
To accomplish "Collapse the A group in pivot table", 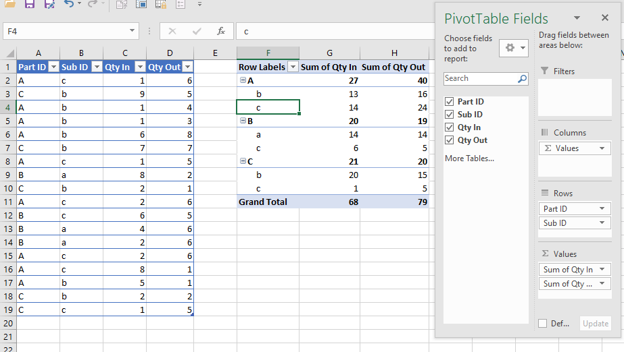I will 243,80.
